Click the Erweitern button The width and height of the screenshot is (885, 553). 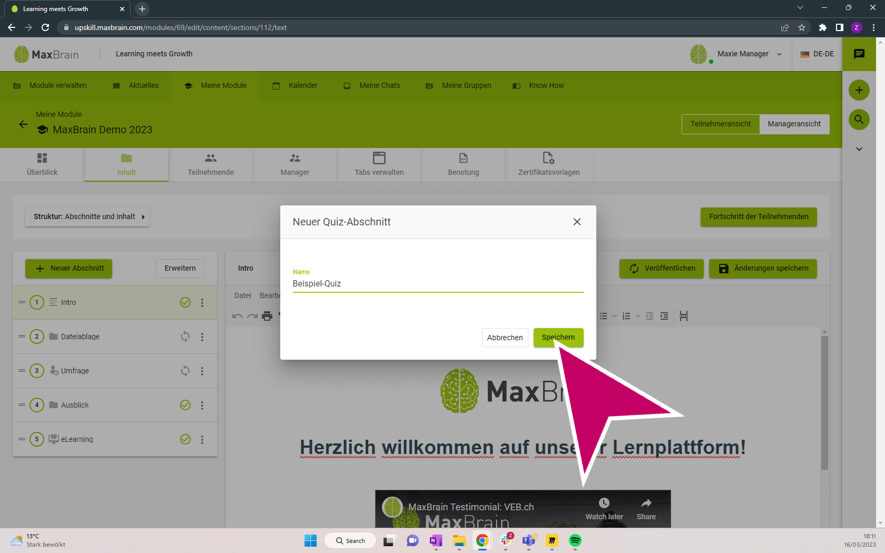[180, 268]
